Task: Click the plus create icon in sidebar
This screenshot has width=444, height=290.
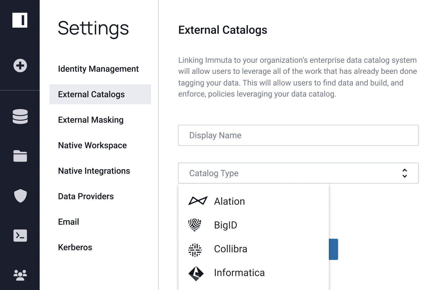Action: tap(20, 66)
